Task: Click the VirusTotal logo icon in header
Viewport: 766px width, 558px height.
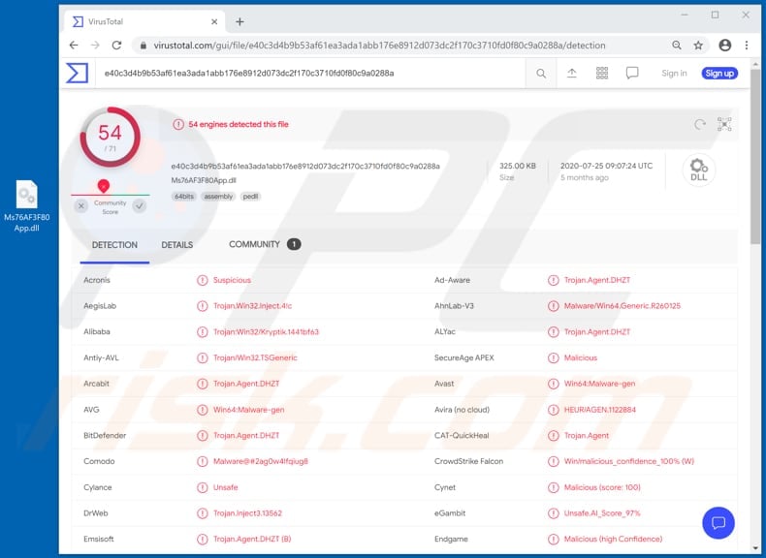Action: point(78,74)
